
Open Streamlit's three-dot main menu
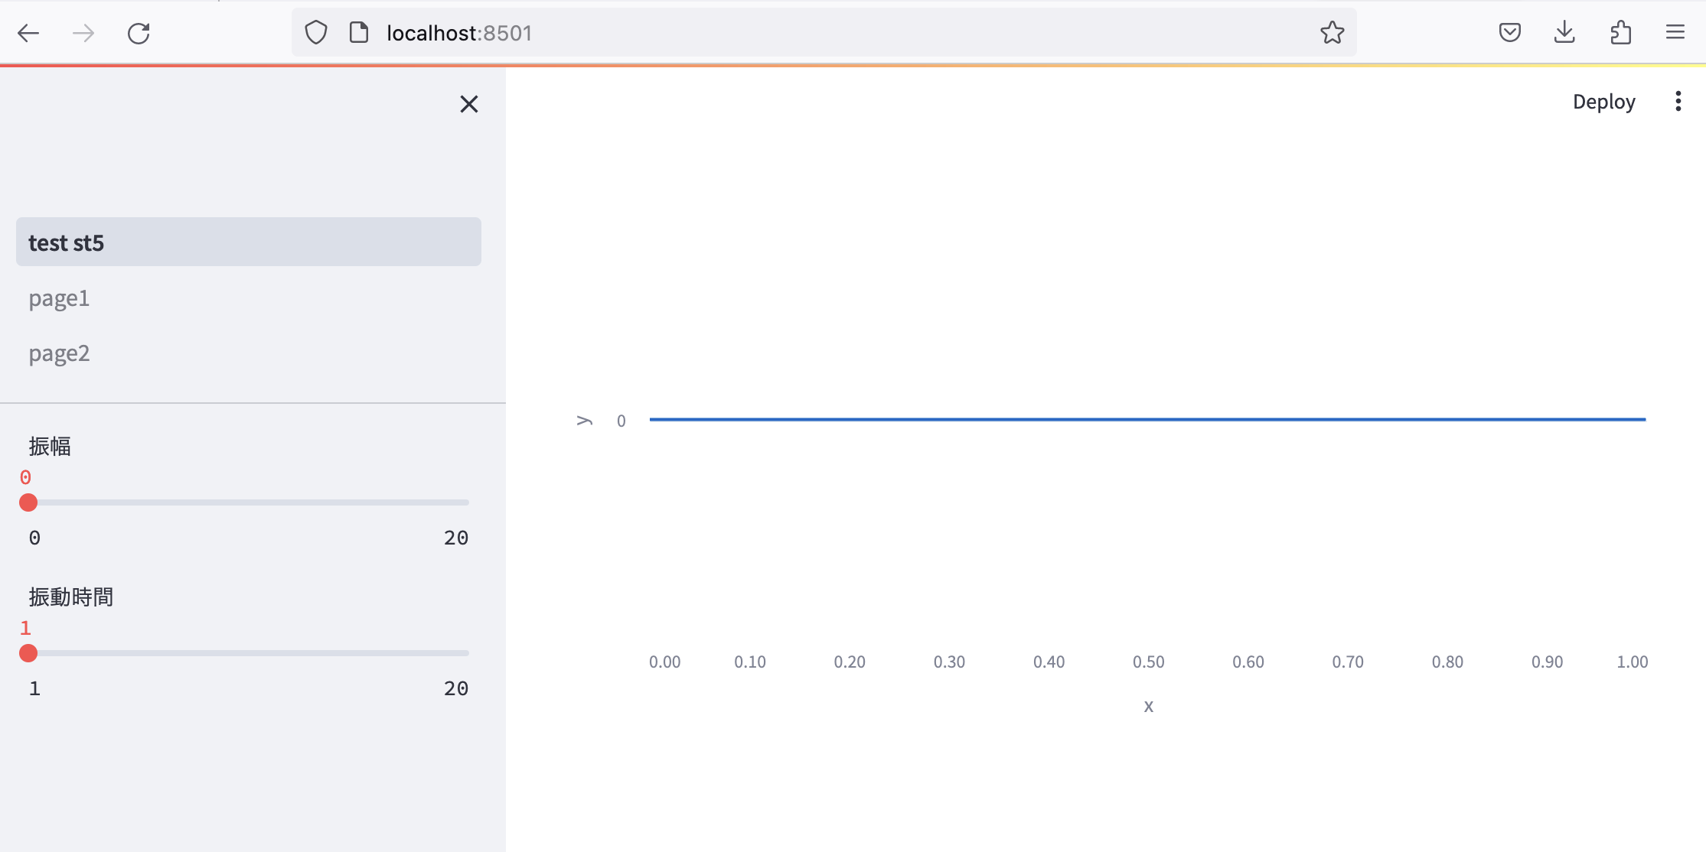tap(1678, 102)
